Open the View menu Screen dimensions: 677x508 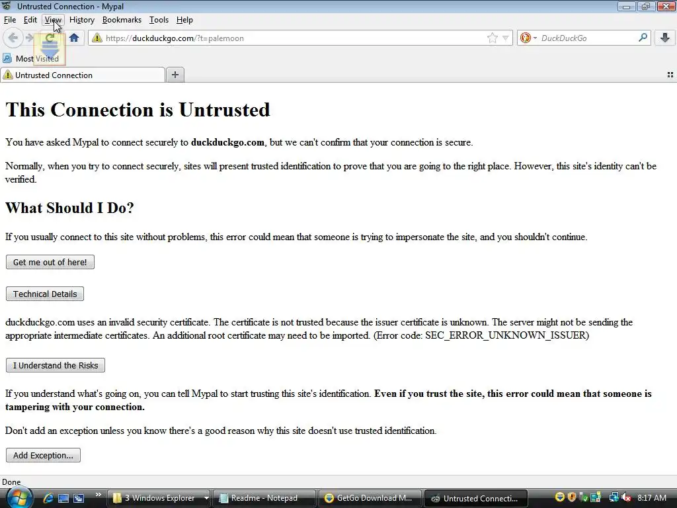coord(53,20)
